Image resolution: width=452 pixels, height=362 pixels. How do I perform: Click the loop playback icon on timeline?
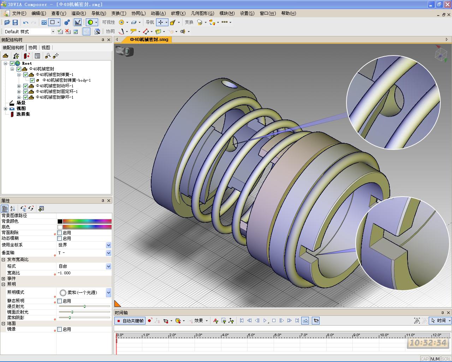click(305, 321)
